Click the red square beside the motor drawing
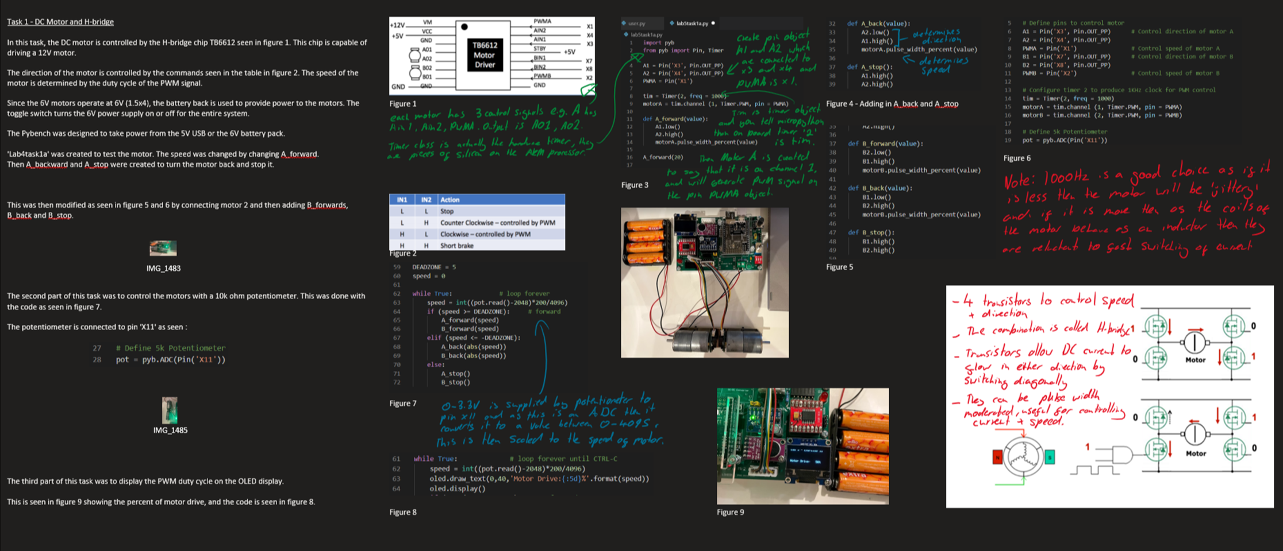This screenshot has height=551, width=1283. pos(997,457)
